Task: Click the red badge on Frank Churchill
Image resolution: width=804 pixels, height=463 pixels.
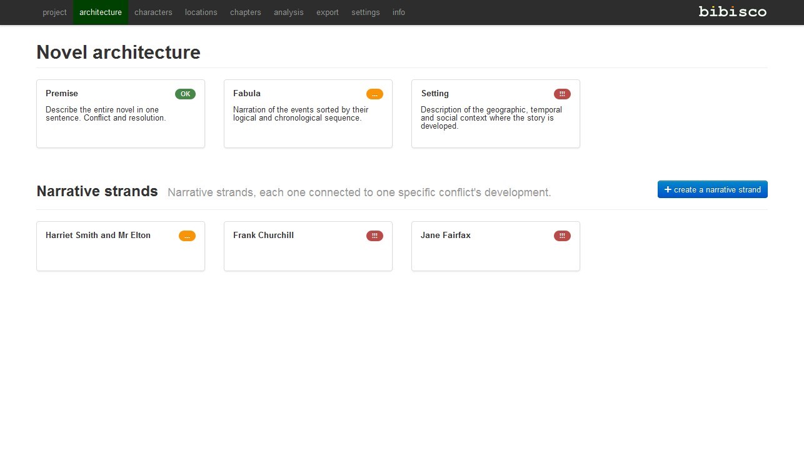Action: coord(374,236)
